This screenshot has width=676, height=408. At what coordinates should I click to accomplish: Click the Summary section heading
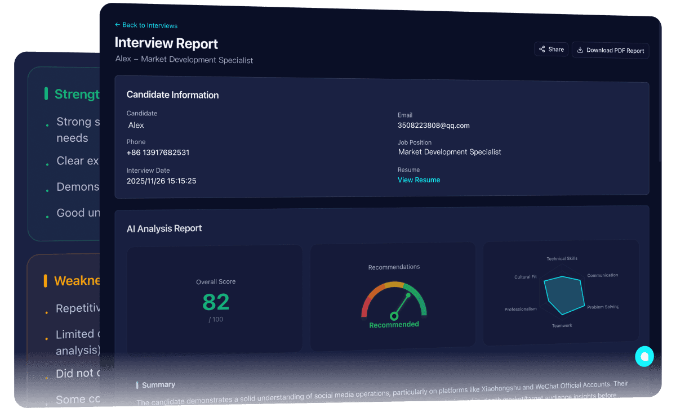[159, 384]
